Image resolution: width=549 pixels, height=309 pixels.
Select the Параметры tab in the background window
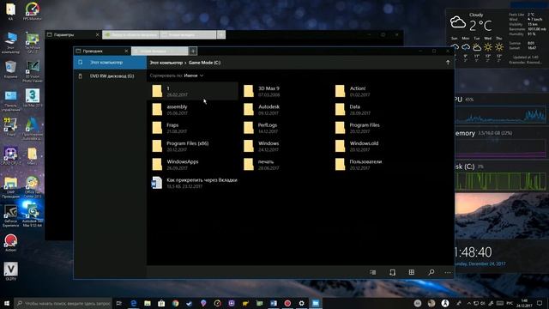tap(73, 34)
